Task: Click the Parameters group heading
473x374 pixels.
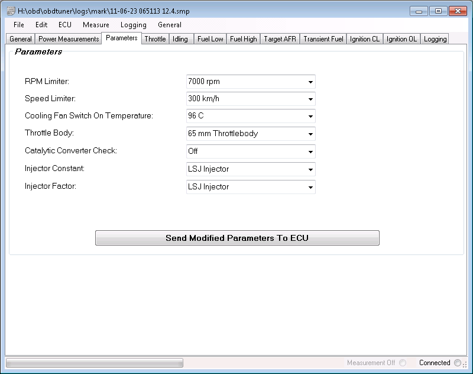Action: (x=38, y=51)
